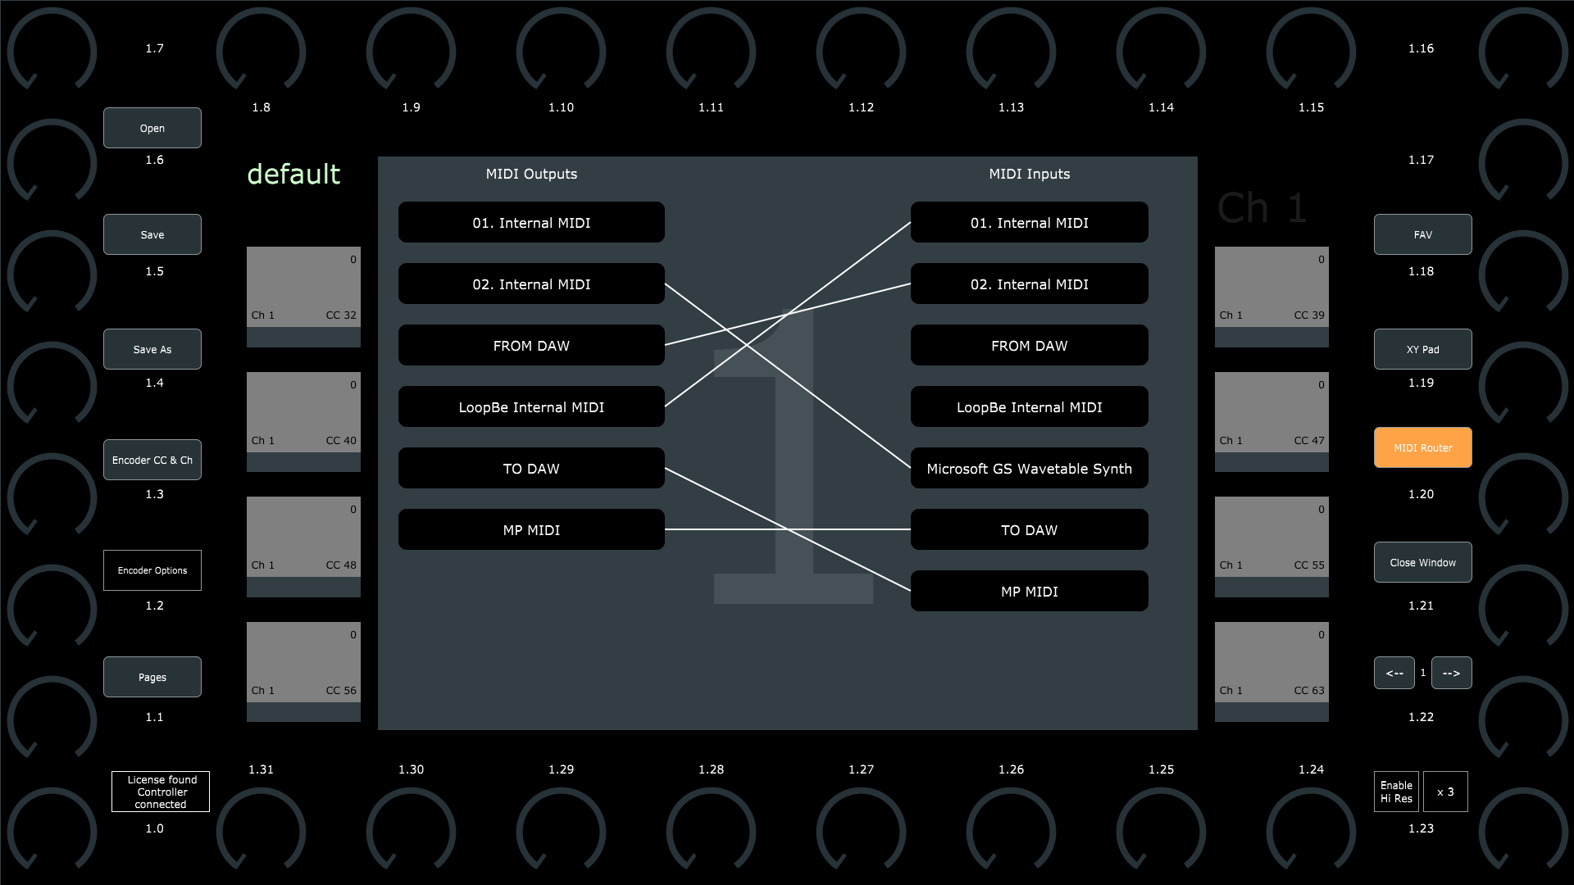Click the CC 55 pad
1574x885 pixels.
click(x=1271, y=547)
